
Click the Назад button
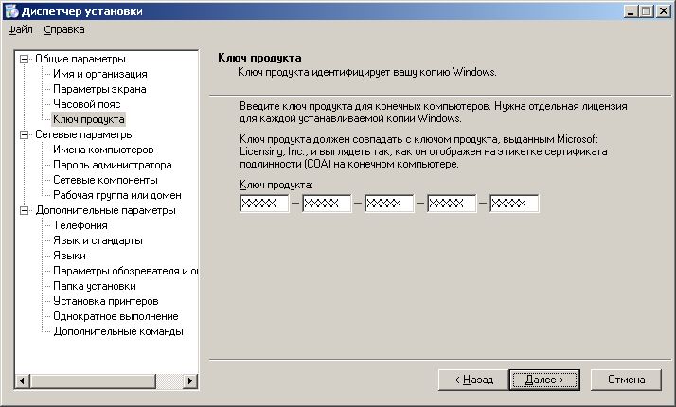coord(473,380)
